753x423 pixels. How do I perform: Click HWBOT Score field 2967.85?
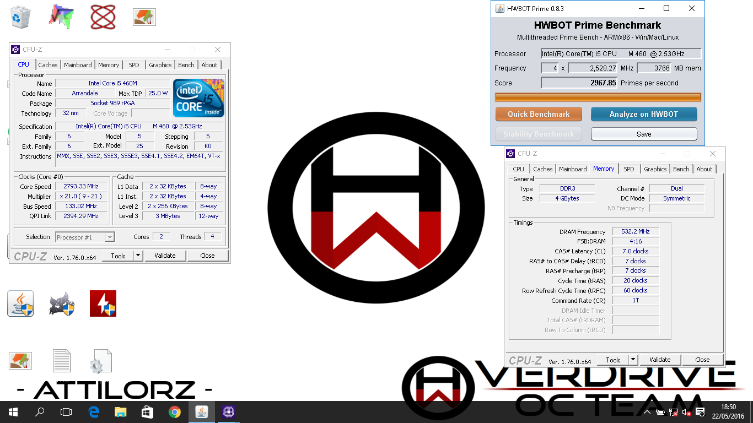(579, 83)
